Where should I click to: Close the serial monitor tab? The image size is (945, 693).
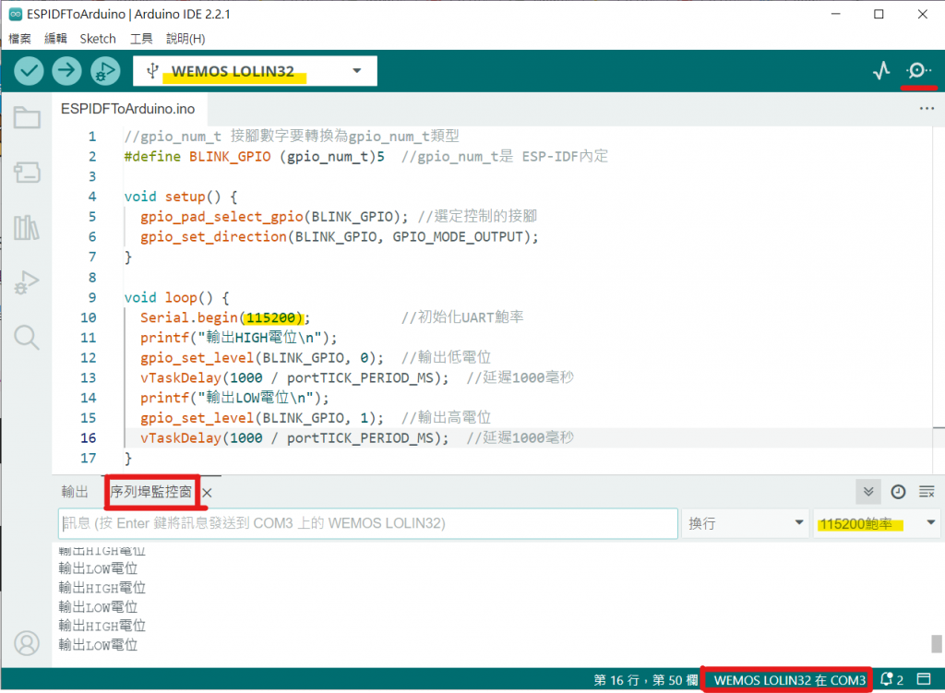(207, 493)
